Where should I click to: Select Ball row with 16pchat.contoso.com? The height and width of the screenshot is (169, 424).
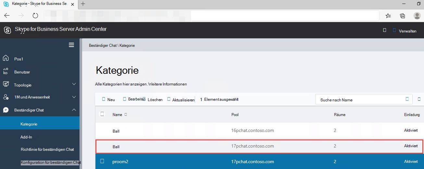260,131
